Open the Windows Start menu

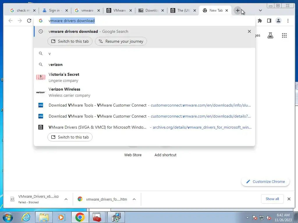(8, 217)
